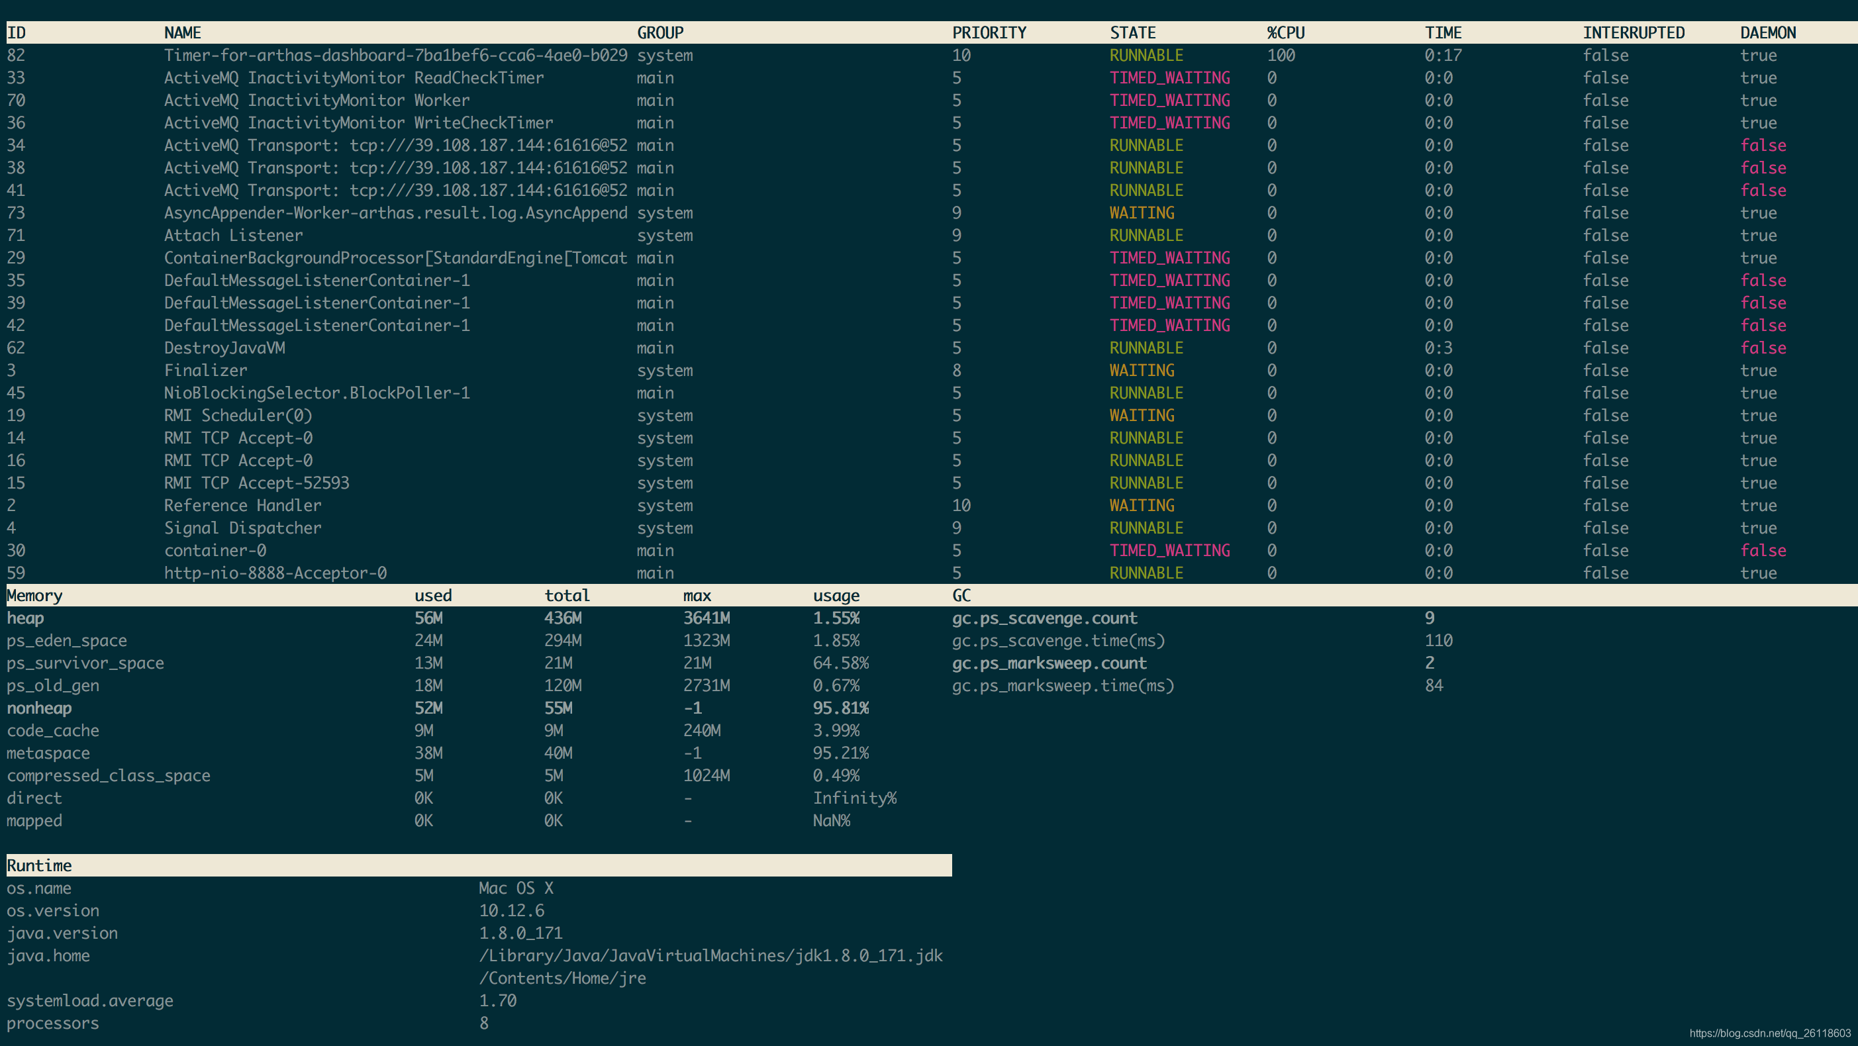Click the INTERRUPTED column header

1634,32
